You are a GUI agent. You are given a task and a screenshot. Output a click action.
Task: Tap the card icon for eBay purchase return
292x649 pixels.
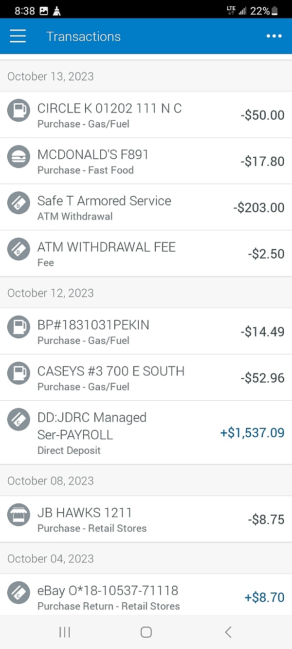click(x=18, y=593)
